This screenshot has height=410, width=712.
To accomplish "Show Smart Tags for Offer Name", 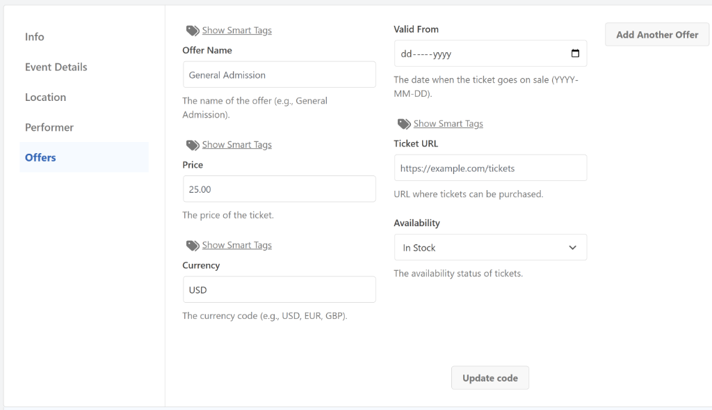I will (236, 31).
